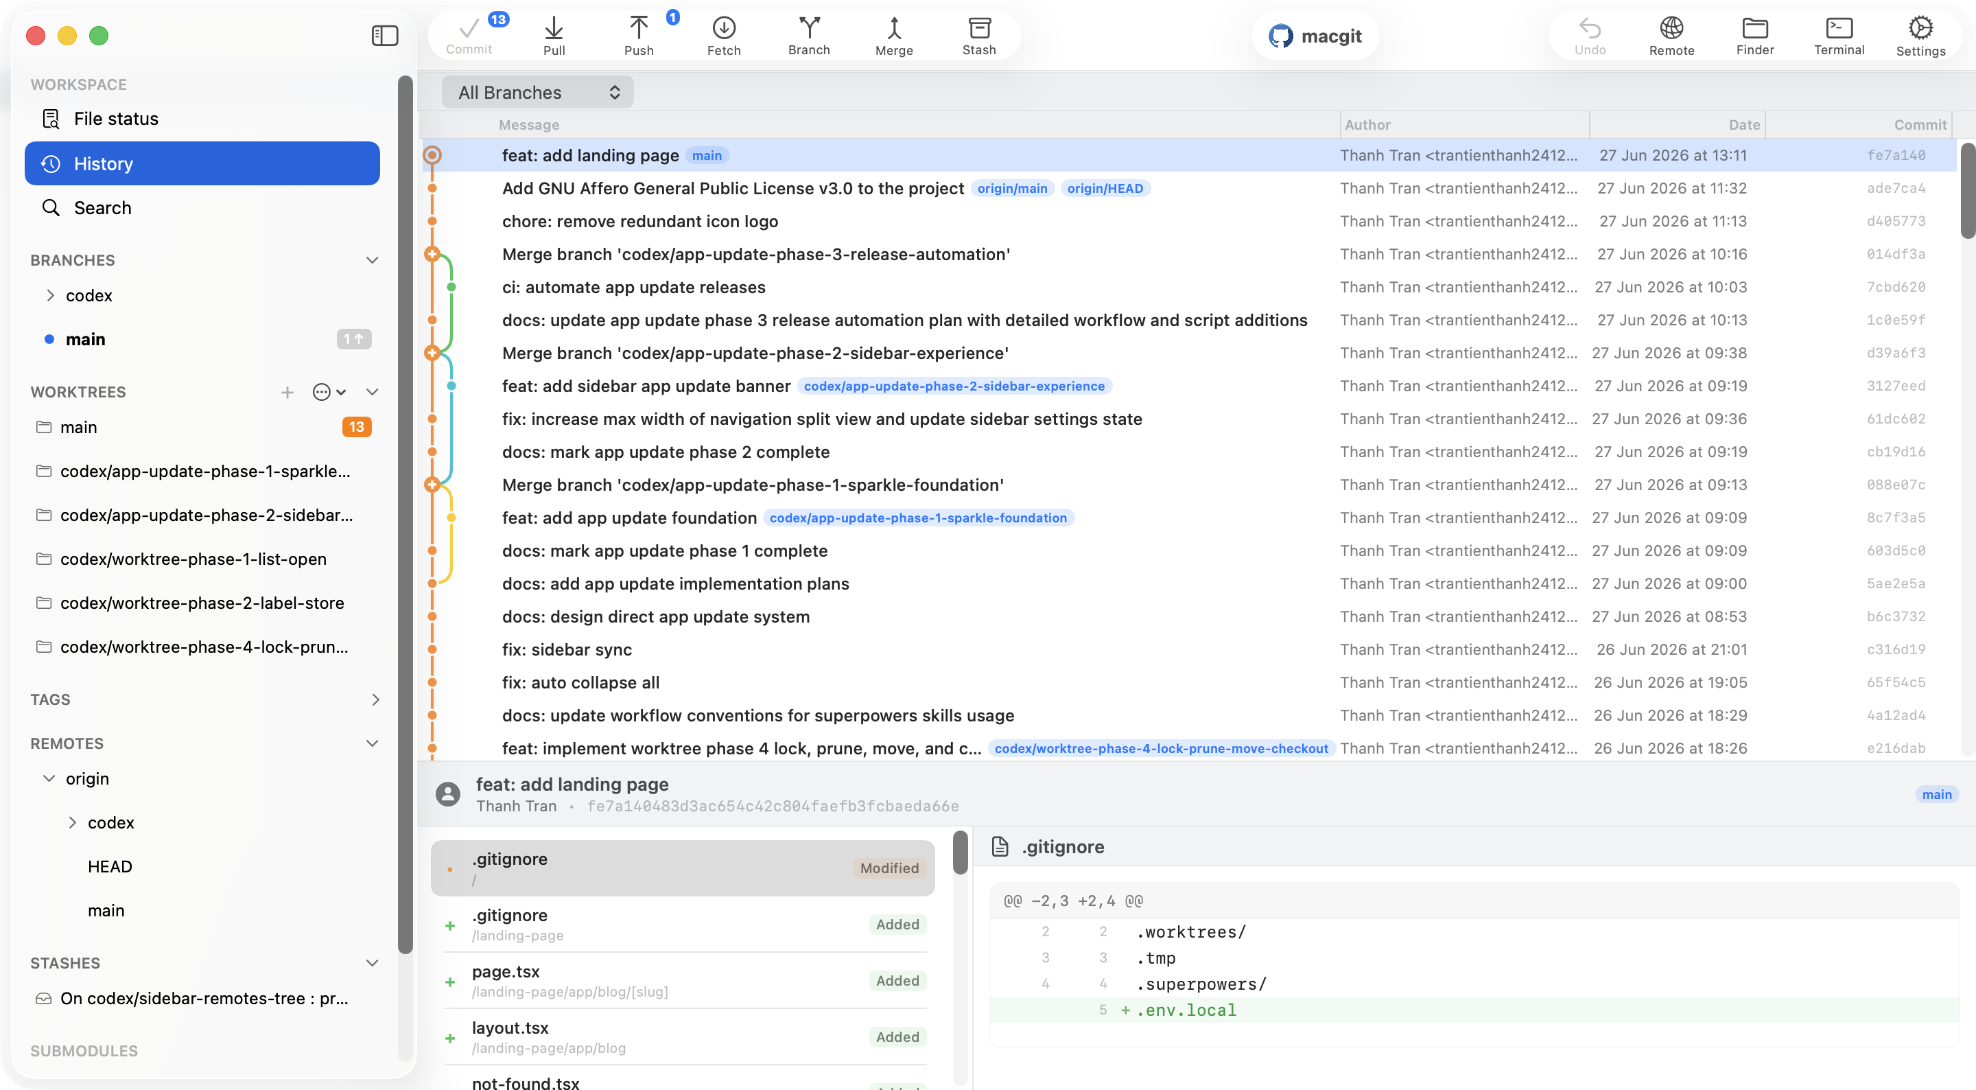This screenshot has height=1090, width=1976.
Task: Expand codex folder under origin remote
Action: click(72, 822)
